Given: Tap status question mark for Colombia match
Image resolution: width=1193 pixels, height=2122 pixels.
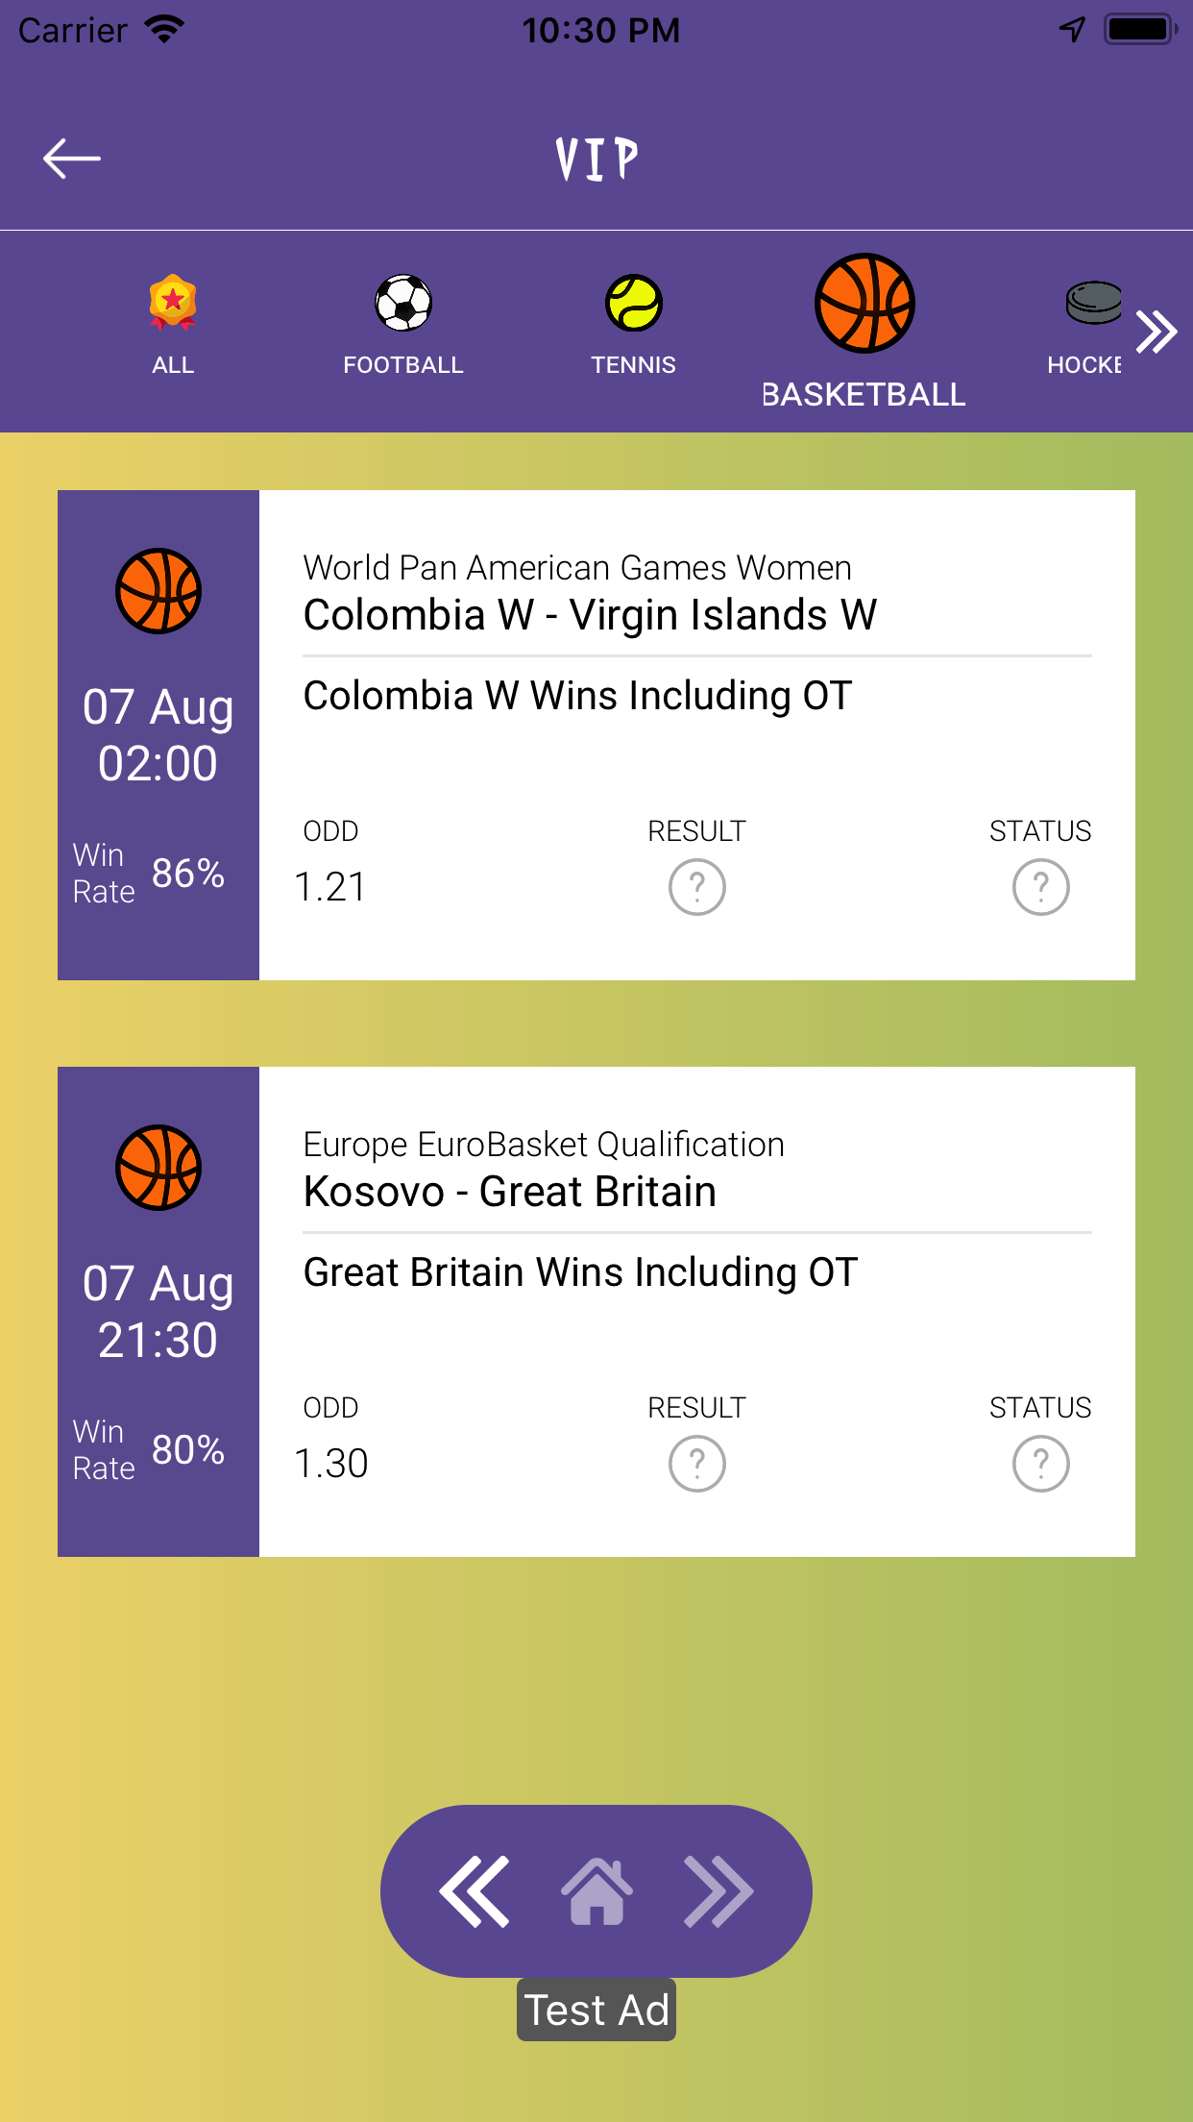Looking at the screenshot, I should (1040, 887).
